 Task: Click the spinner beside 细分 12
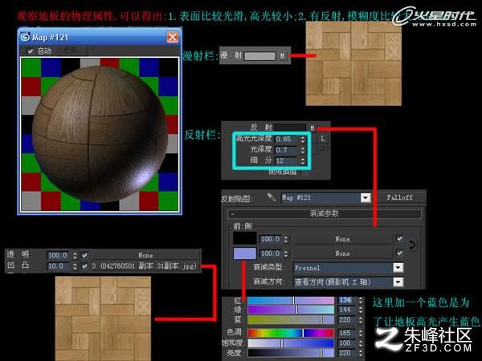coord(303,161)
